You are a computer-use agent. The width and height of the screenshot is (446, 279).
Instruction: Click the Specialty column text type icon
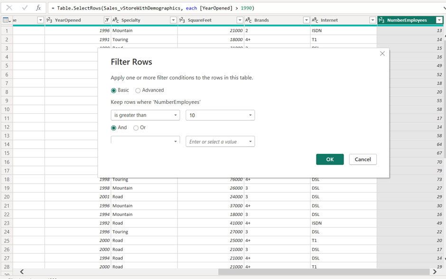tap(115, 20)
